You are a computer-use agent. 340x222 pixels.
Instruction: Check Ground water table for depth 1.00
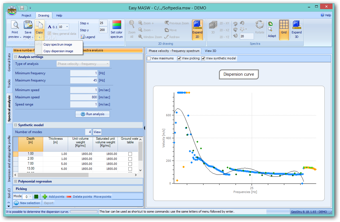[x=130, y=154]
